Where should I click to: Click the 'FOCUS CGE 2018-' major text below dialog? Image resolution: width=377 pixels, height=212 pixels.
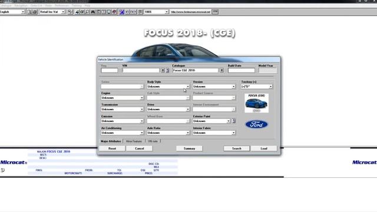pos(58,152)
